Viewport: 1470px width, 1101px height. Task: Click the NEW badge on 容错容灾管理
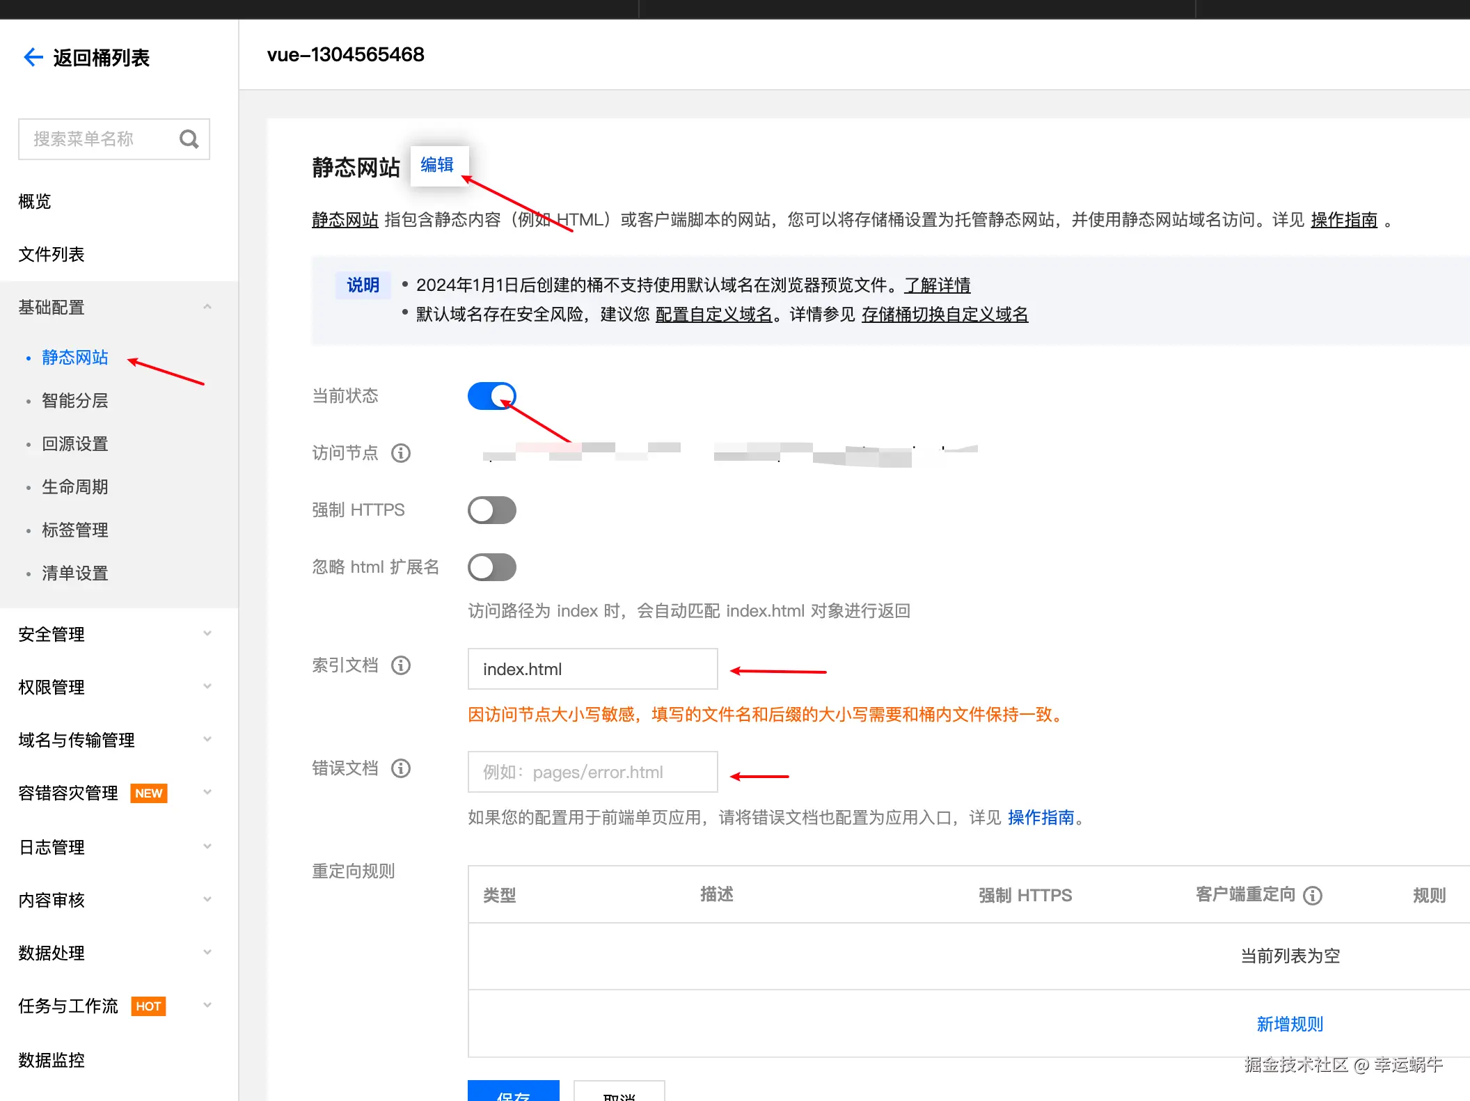(148, 793)
